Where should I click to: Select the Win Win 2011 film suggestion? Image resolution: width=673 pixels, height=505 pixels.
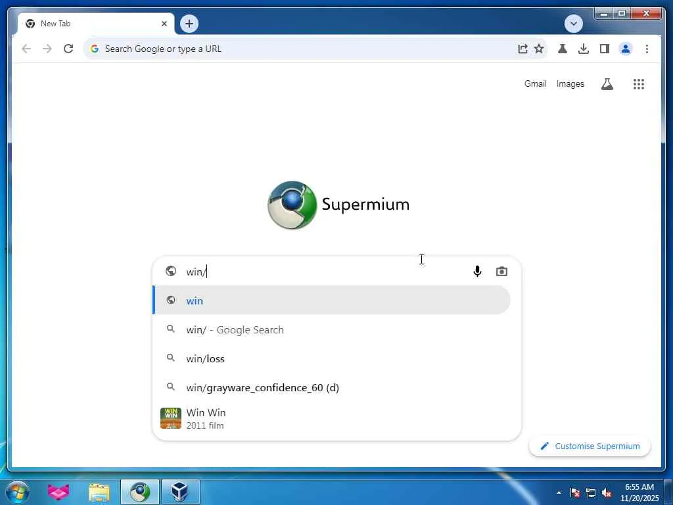tap(332, 418)
